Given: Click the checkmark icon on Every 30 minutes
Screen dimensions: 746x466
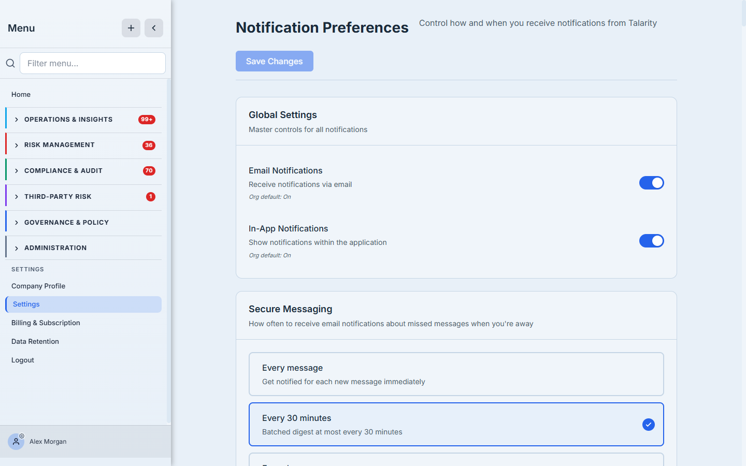Looking at the screenshot, I should pos(649,425).
